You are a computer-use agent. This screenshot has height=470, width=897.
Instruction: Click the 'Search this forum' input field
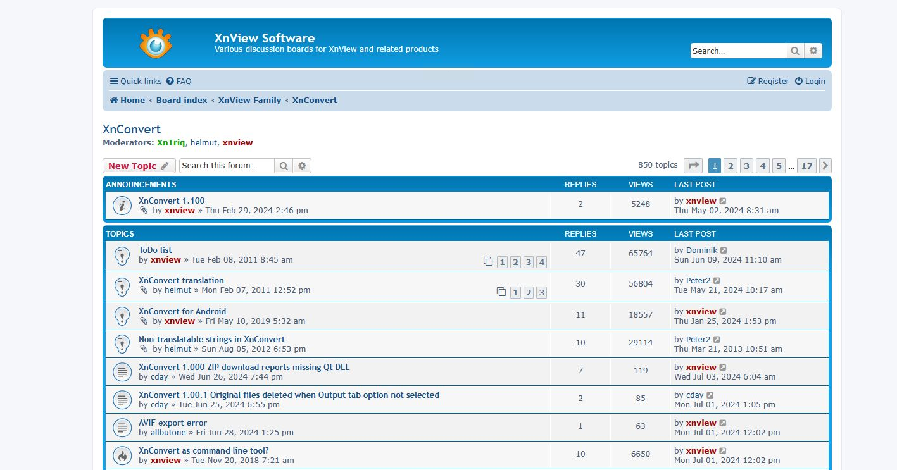(227, 166)
